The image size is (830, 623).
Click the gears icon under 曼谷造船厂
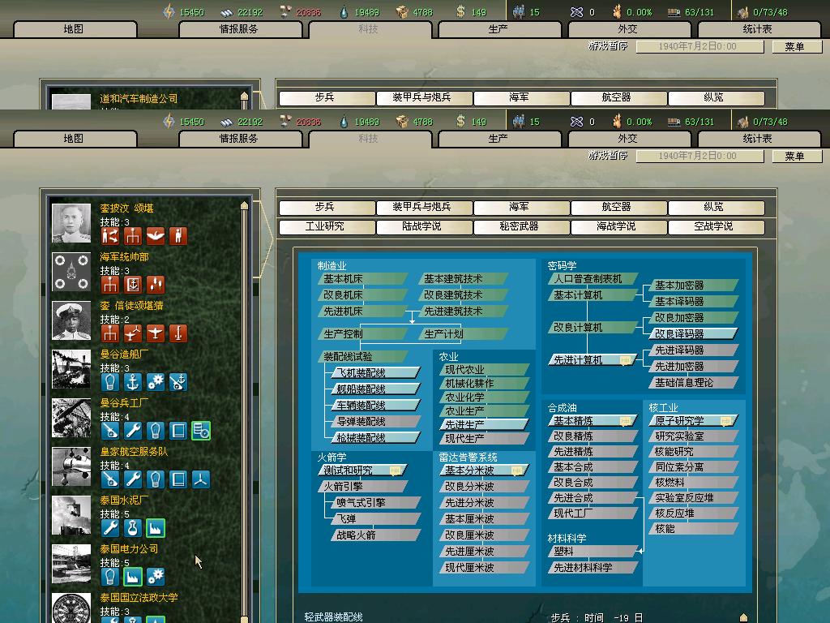(x=156, y=382)
